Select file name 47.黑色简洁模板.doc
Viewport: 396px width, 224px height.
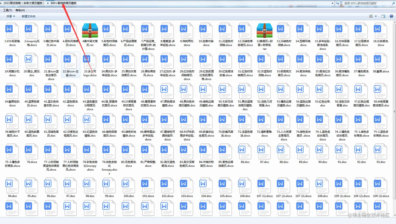pos(168,103)
